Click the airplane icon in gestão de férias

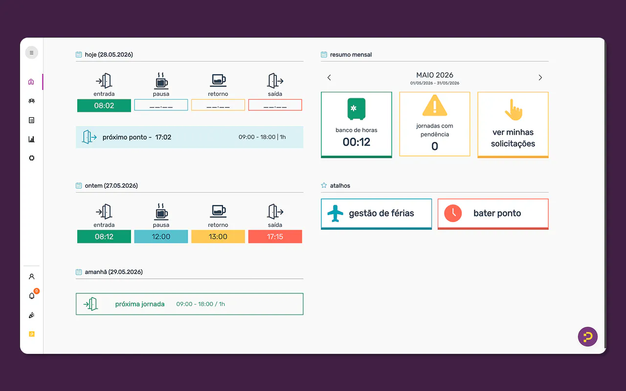coord(335,213)
